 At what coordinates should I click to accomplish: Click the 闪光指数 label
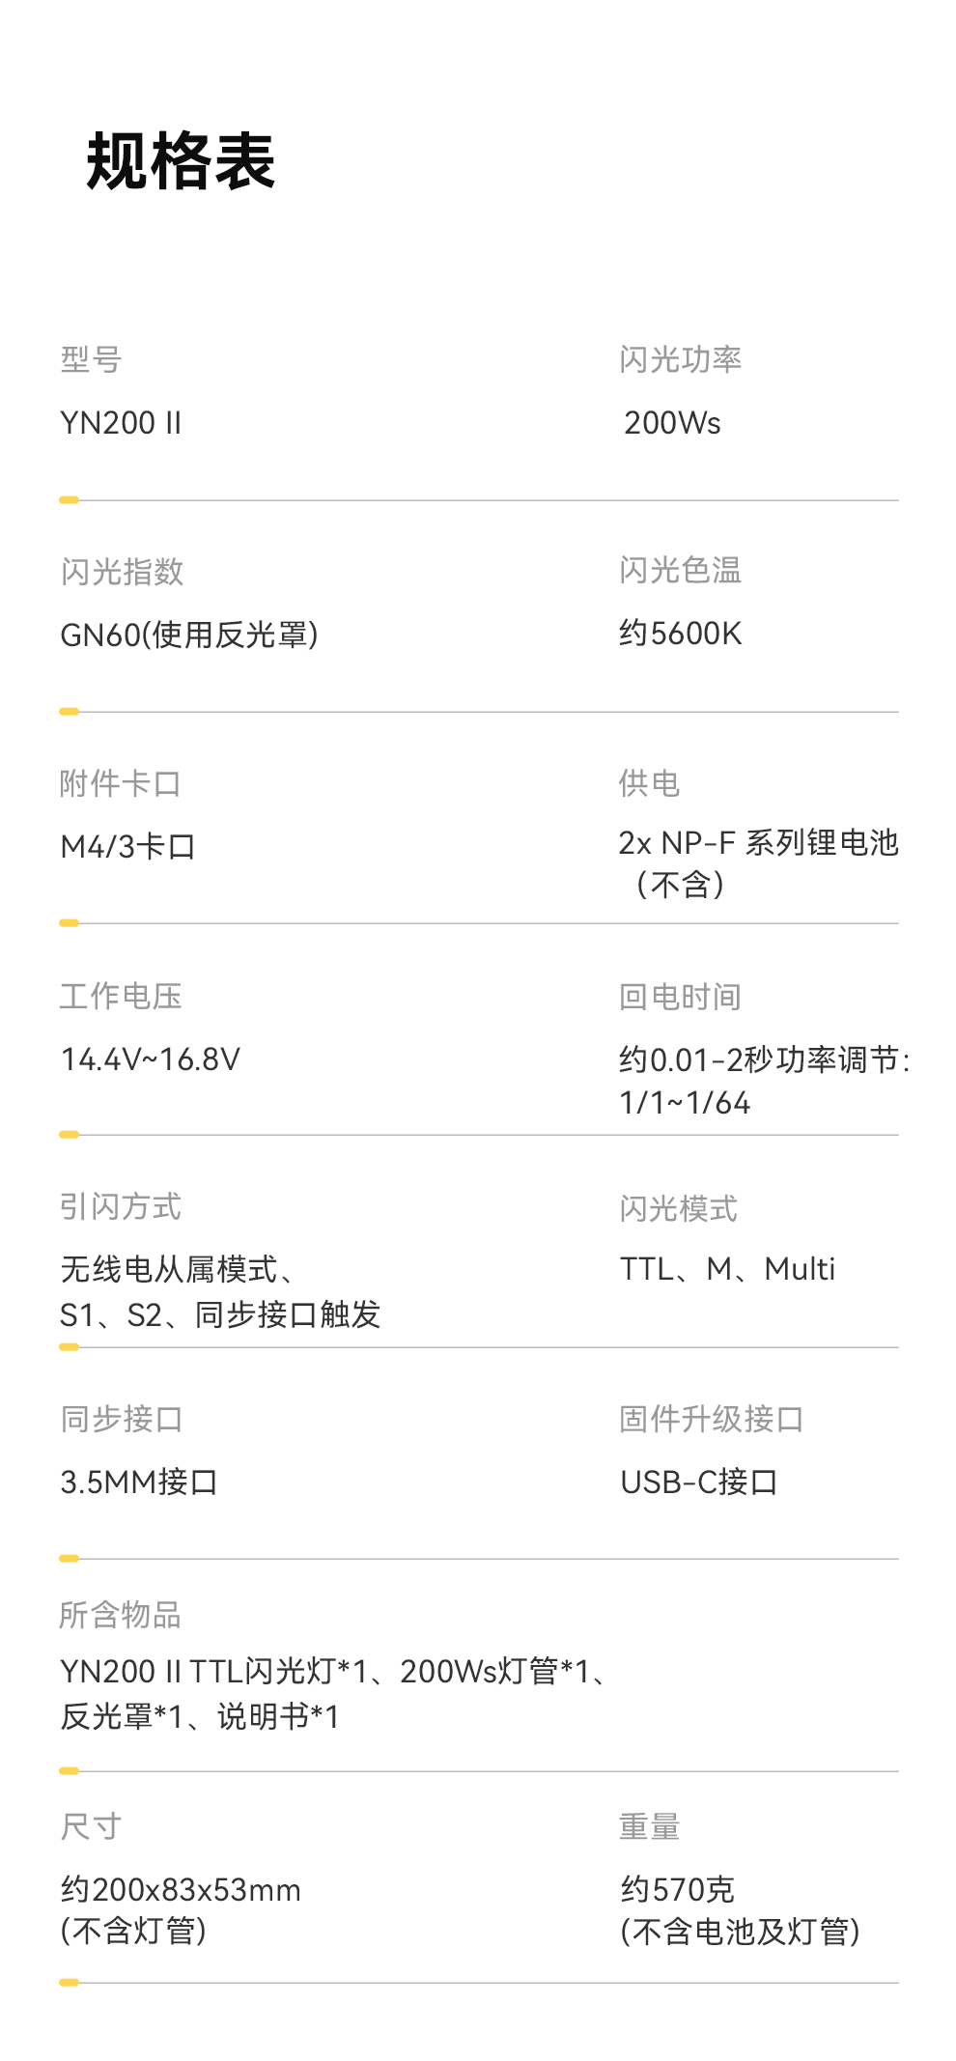(x=122, y=572)
